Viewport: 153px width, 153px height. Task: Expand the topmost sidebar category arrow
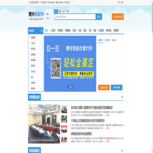click(x=40, y=37)
